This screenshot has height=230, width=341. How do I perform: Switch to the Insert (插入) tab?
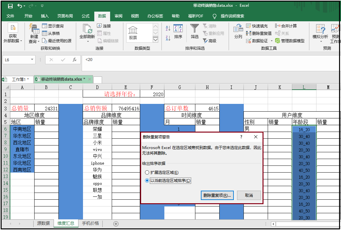pos(45,16)
